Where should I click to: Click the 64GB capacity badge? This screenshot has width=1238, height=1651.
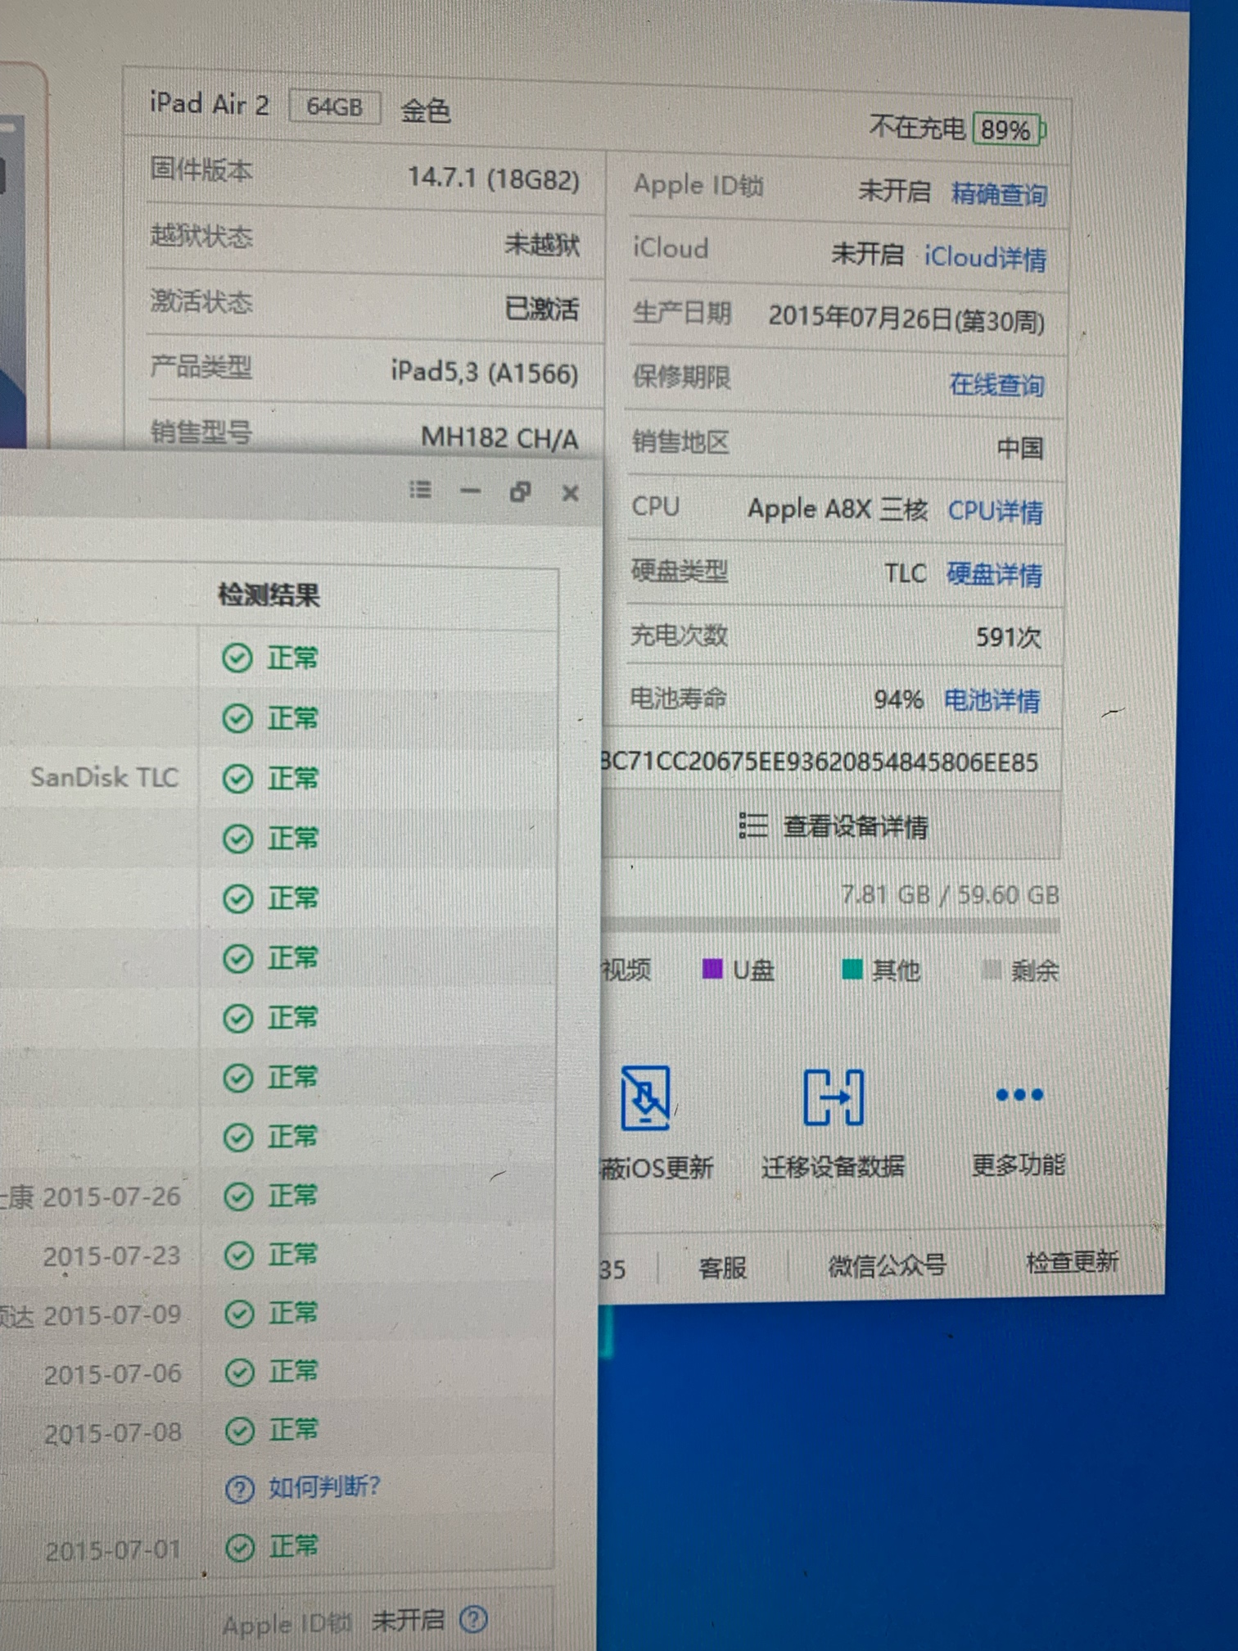[x=335, y=106]
